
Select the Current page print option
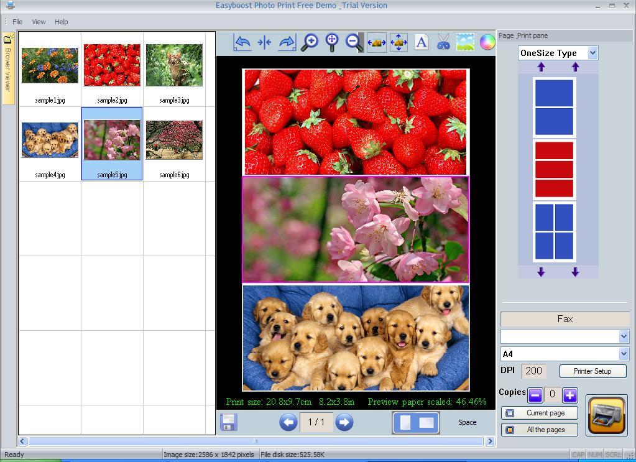pos(538,412)
